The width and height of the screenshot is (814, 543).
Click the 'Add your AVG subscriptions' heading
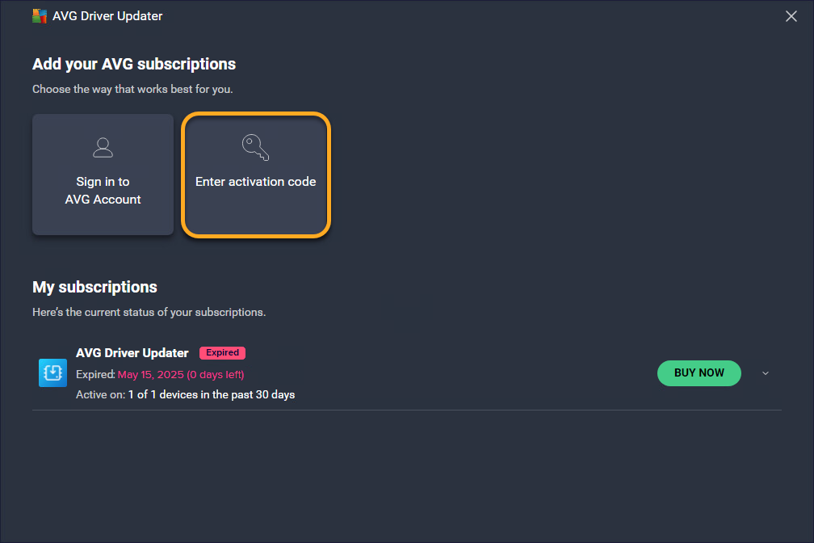tap(134, 64)
